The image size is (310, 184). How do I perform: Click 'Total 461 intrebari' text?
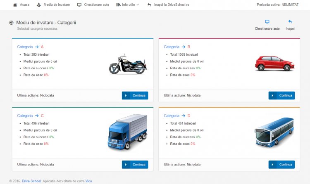point(183,123)
